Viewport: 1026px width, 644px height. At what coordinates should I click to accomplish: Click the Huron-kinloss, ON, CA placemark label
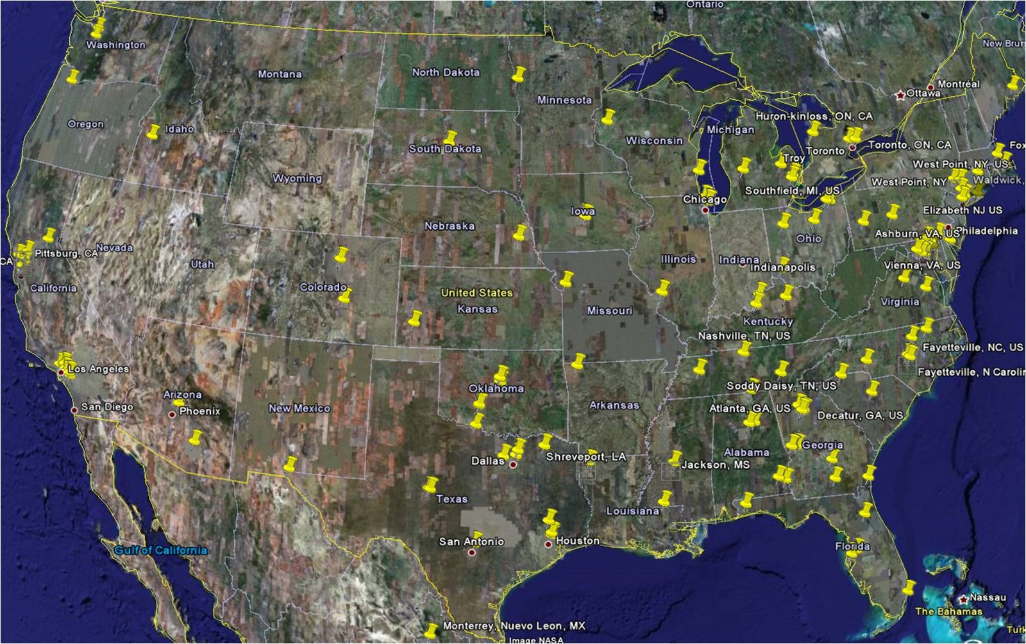[813, 117]
